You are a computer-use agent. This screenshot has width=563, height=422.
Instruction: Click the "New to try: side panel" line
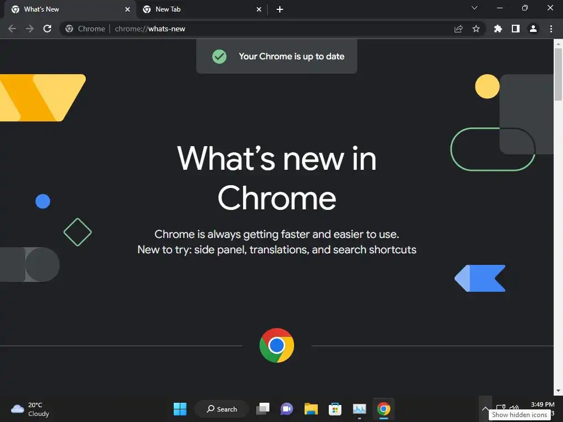point(277,249)
